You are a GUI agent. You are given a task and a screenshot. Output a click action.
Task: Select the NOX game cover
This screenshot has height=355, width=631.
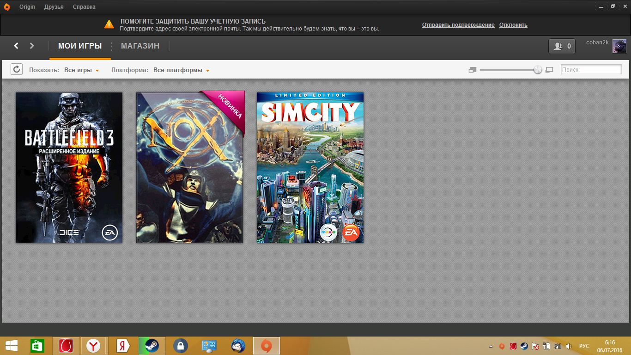(x=190, y=168)
